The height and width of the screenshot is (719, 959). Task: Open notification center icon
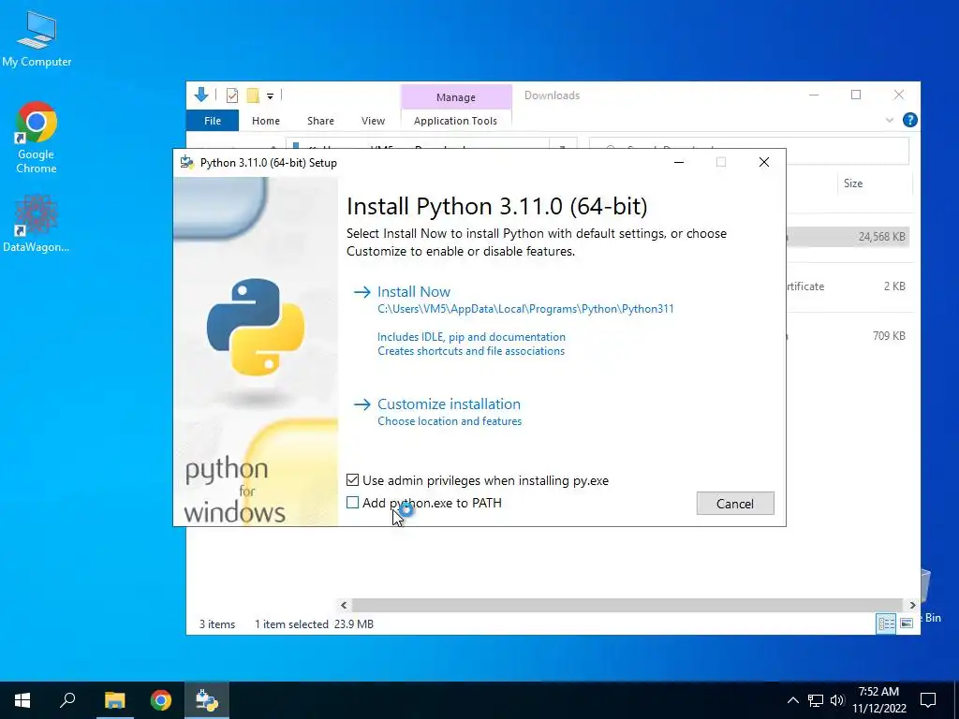tap(928, 700)
